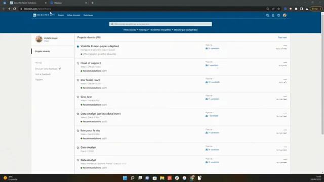
Task: Open the Gros test project
Action: [x=86, y=97]
